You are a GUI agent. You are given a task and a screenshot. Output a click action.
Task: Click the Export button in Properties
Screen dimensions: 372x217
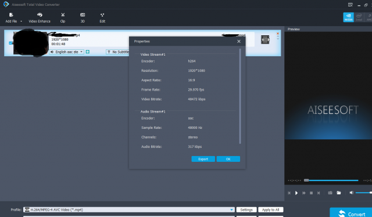pos(203,159)
